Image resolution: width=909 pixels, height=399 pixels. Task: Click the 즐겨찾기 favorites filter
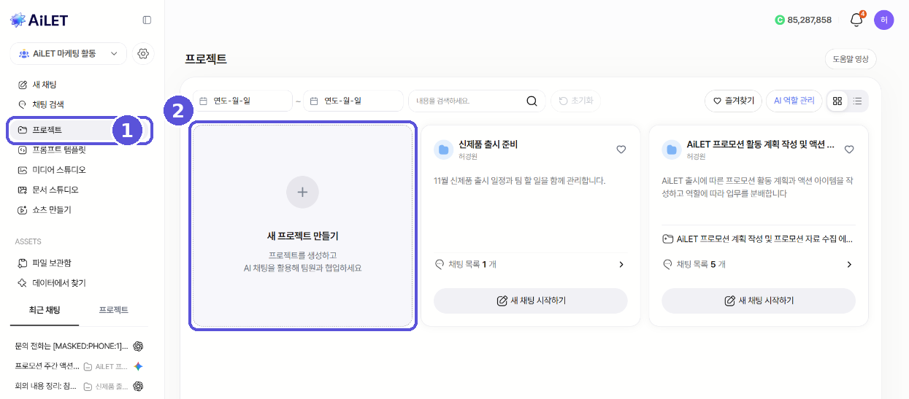[x=734, y=101]
